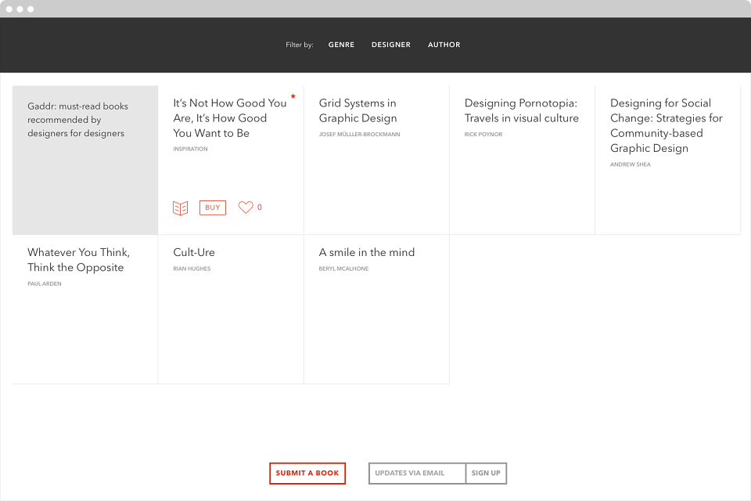Open the Cult-Ure book card
This screenshot has height=501, width=751.
[231, 309]
